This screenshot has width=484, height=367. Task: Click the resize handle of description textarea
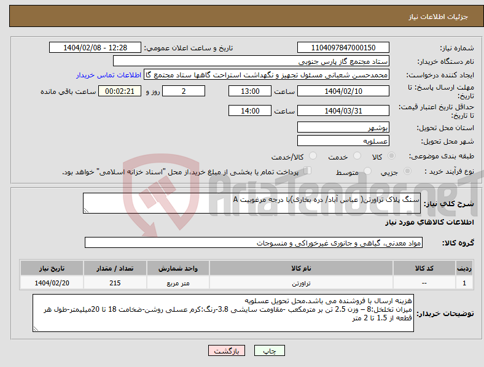[86, 211]
